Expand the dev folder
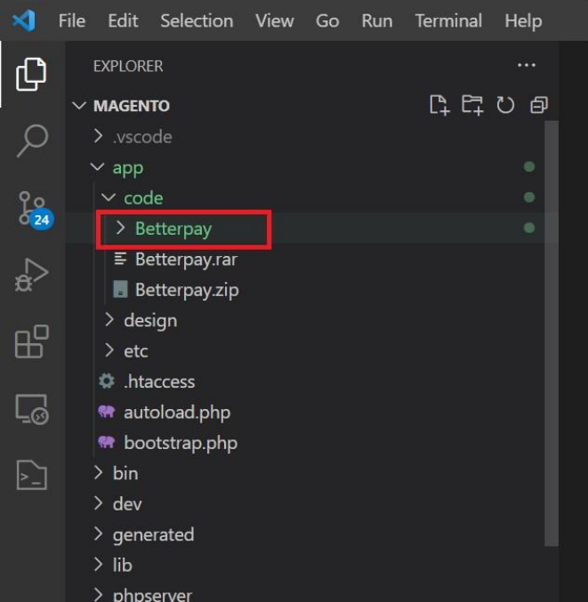The width and height of the screenshot is (588, 602). tap(99, 503)
